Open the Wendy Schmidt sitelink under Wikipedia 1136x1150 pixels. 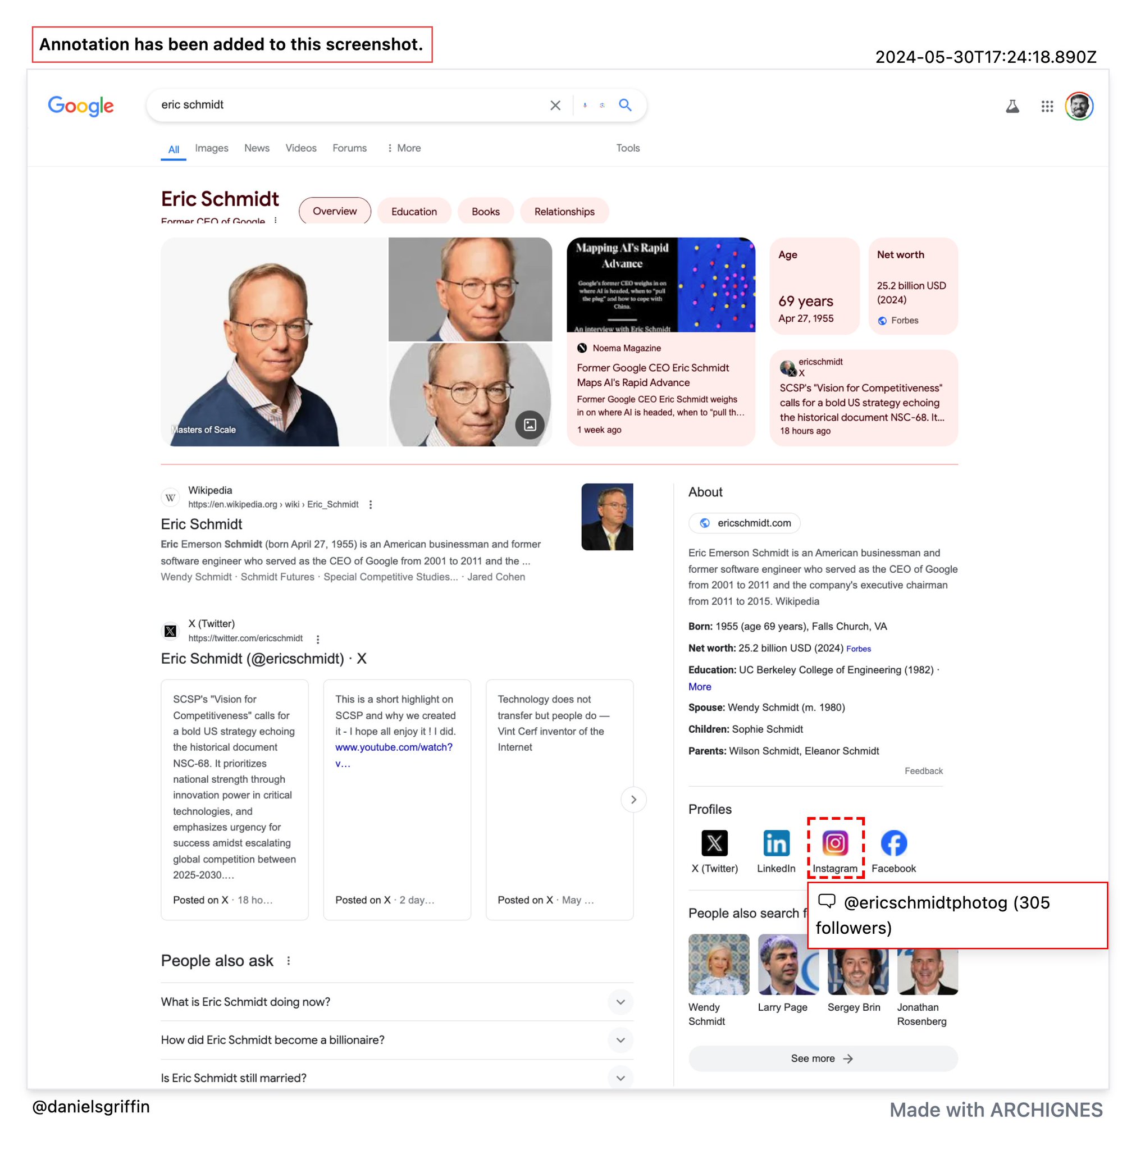coord(196,577)
